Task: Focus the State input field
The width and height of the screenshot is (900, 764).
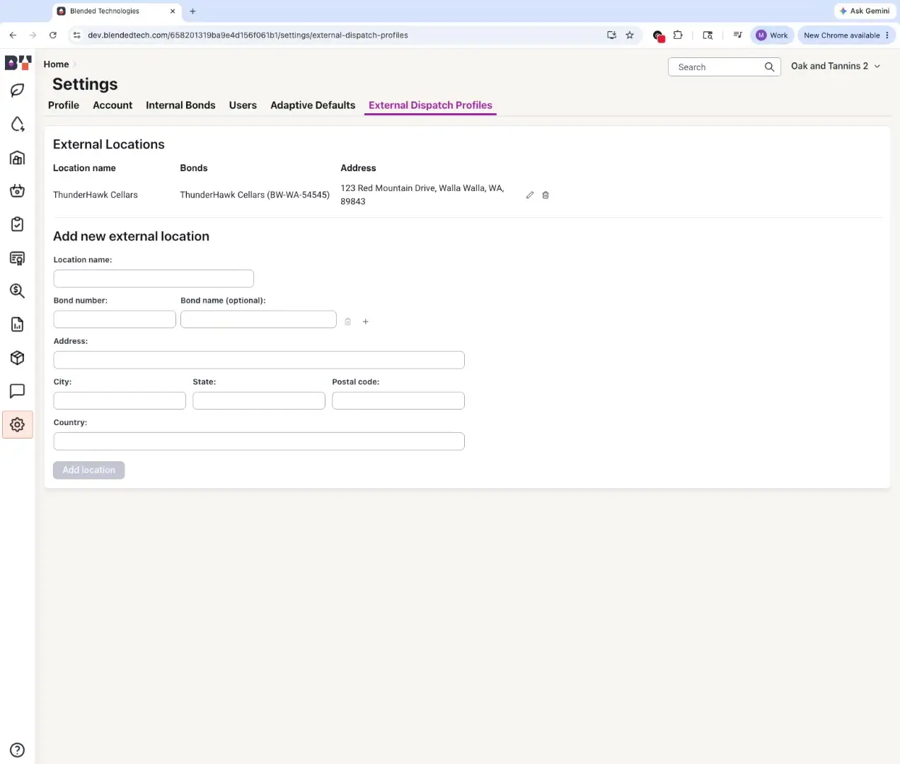Action: 259,400
